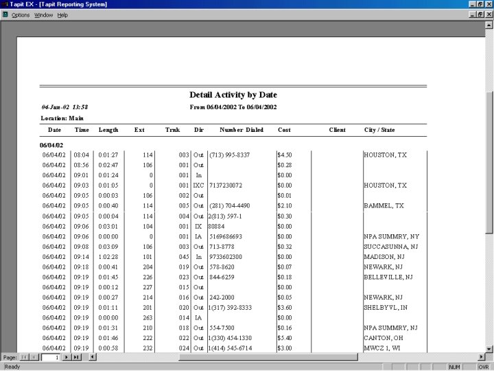The width and height of the screenshot is (494, 371).
Task: Click the number 7137230072
Action: pyautogui.click(x=226, y=185)
